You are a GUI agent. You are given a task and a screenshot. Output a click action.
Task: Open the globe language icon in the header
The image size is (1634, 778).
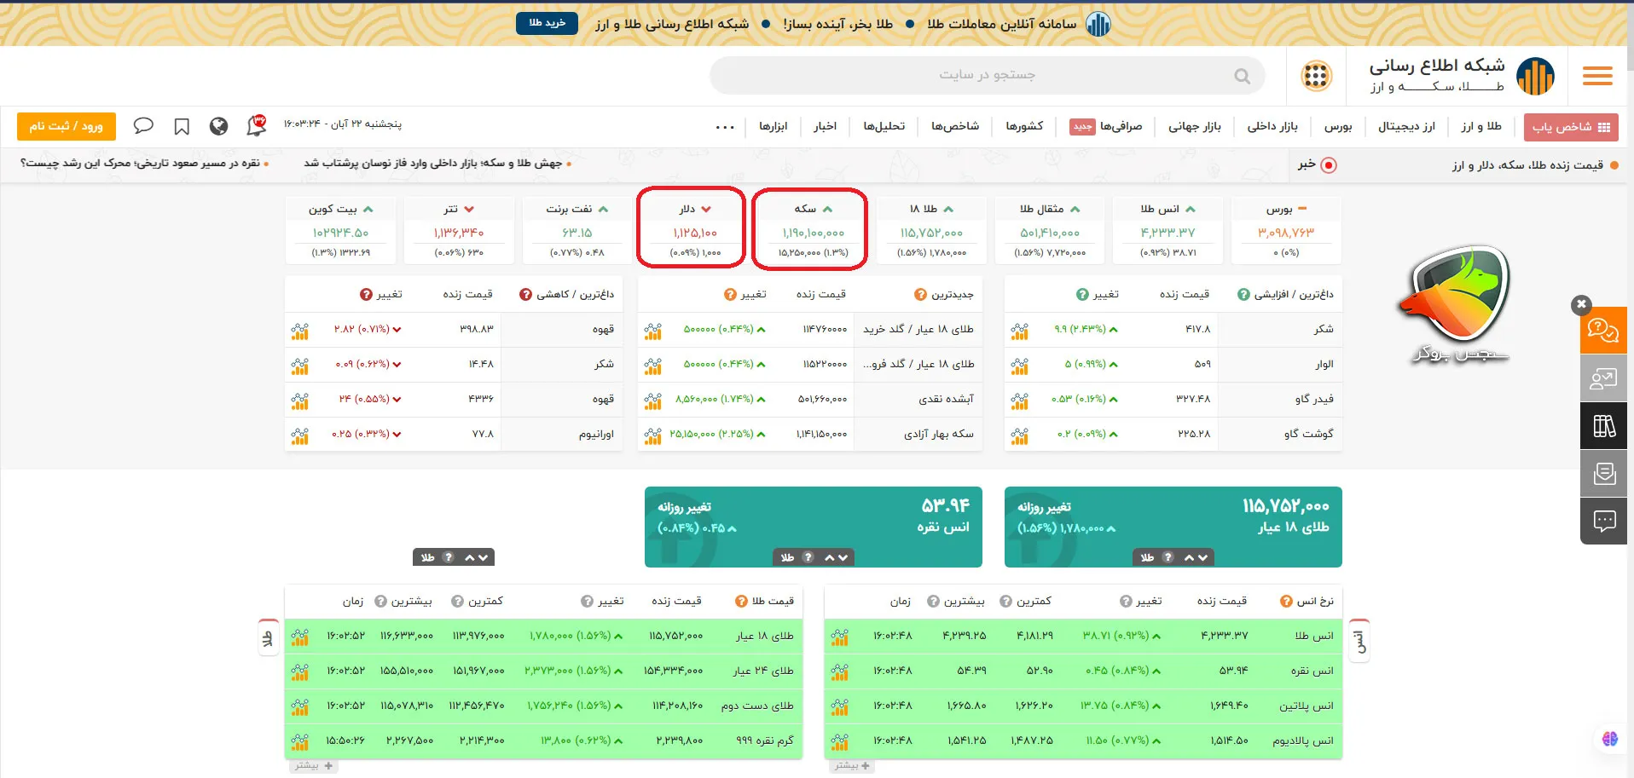pos(218,125)
